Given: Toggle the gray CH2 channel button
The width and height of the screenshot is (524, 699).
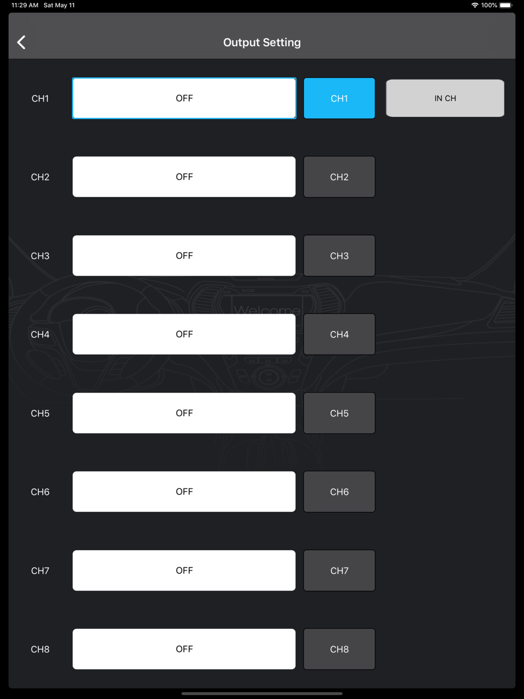Looking at the screenshot, I should (x=339, y=177).
